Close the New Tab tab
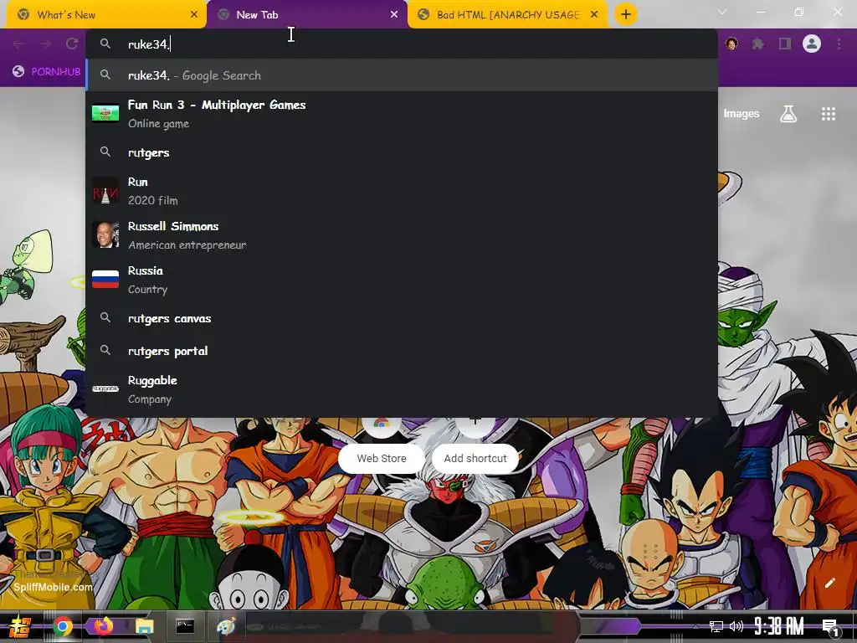The width and height of the screenshot is (857, 643). (394, 15)
